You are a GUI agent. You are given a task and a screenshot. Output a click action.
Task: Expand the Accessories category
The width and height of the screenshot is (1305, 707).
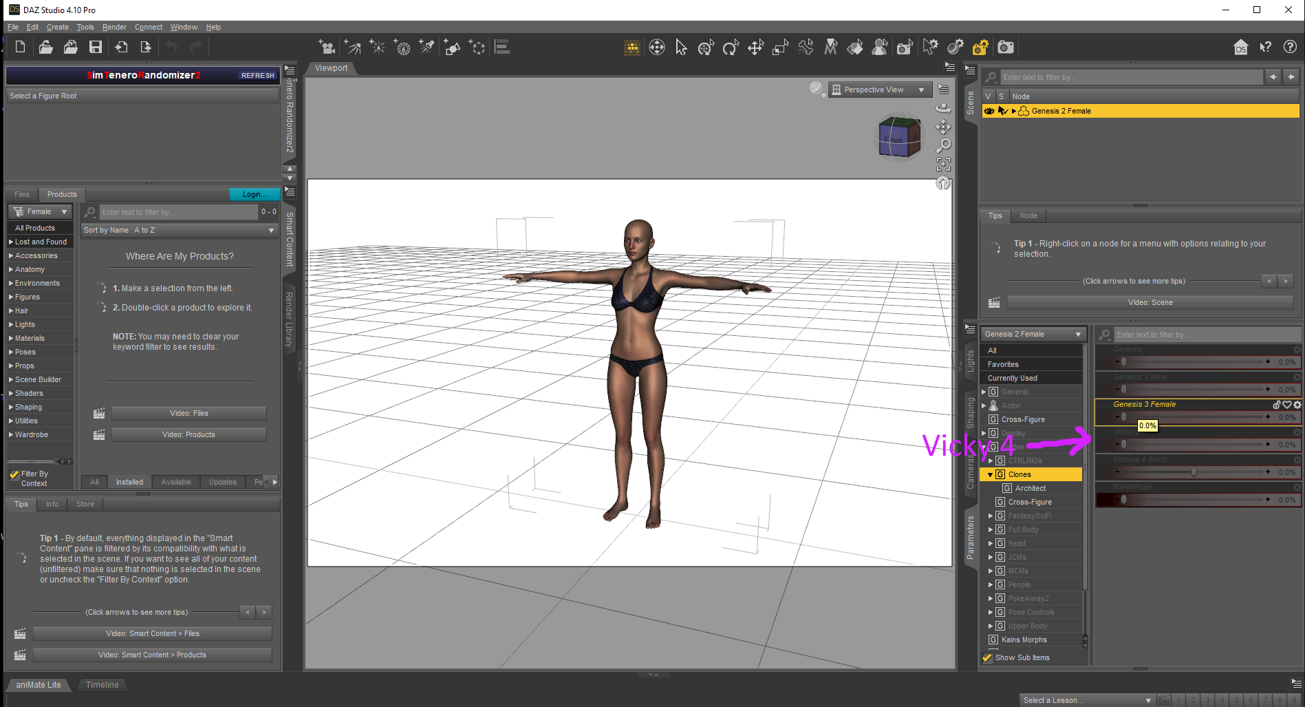pos(11,255)
